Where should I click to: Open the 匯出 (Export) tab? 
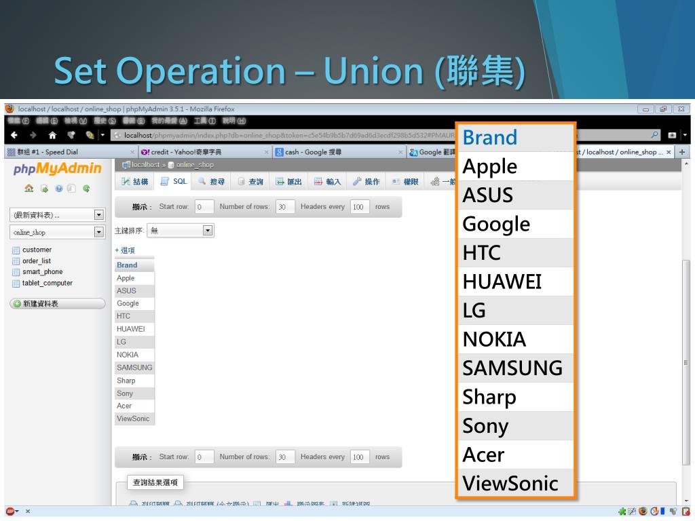pyautogui.click(x=289, y=182)
